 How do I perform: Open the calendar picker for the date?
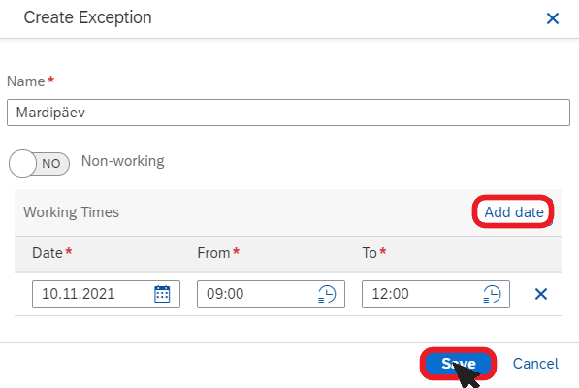pyautogui.click(x=162, y=294)
